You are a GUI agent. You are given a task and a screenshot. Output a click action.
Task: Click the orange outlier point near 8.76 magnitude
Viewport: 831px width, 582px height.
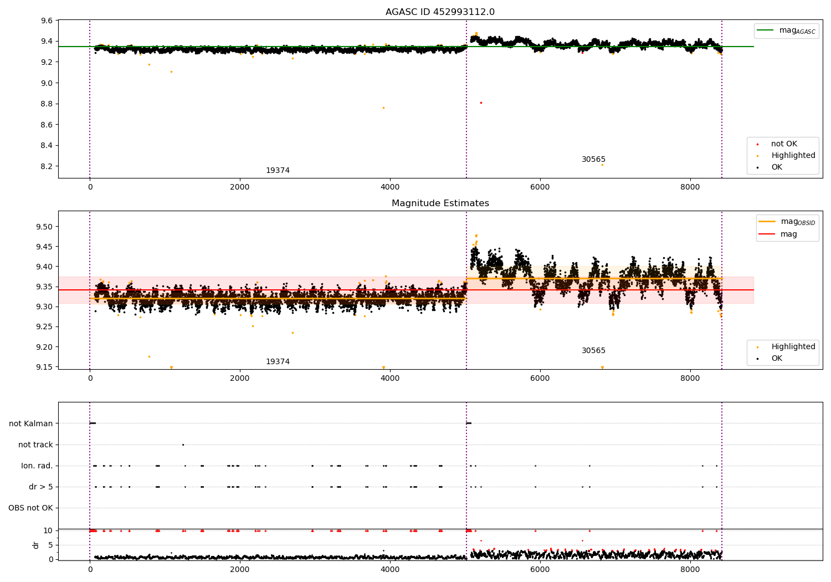[x=383, y=108]
